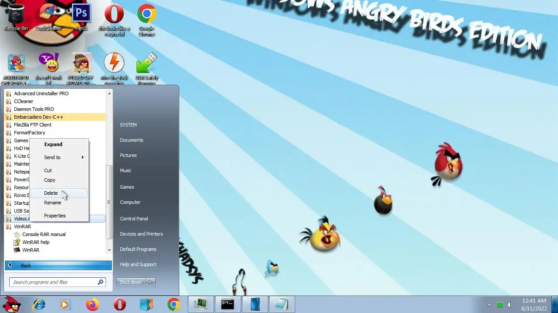This screenshot has width=558, height=313.
Task: Open Games in the Start menu right pane
Action: point(127,187)
